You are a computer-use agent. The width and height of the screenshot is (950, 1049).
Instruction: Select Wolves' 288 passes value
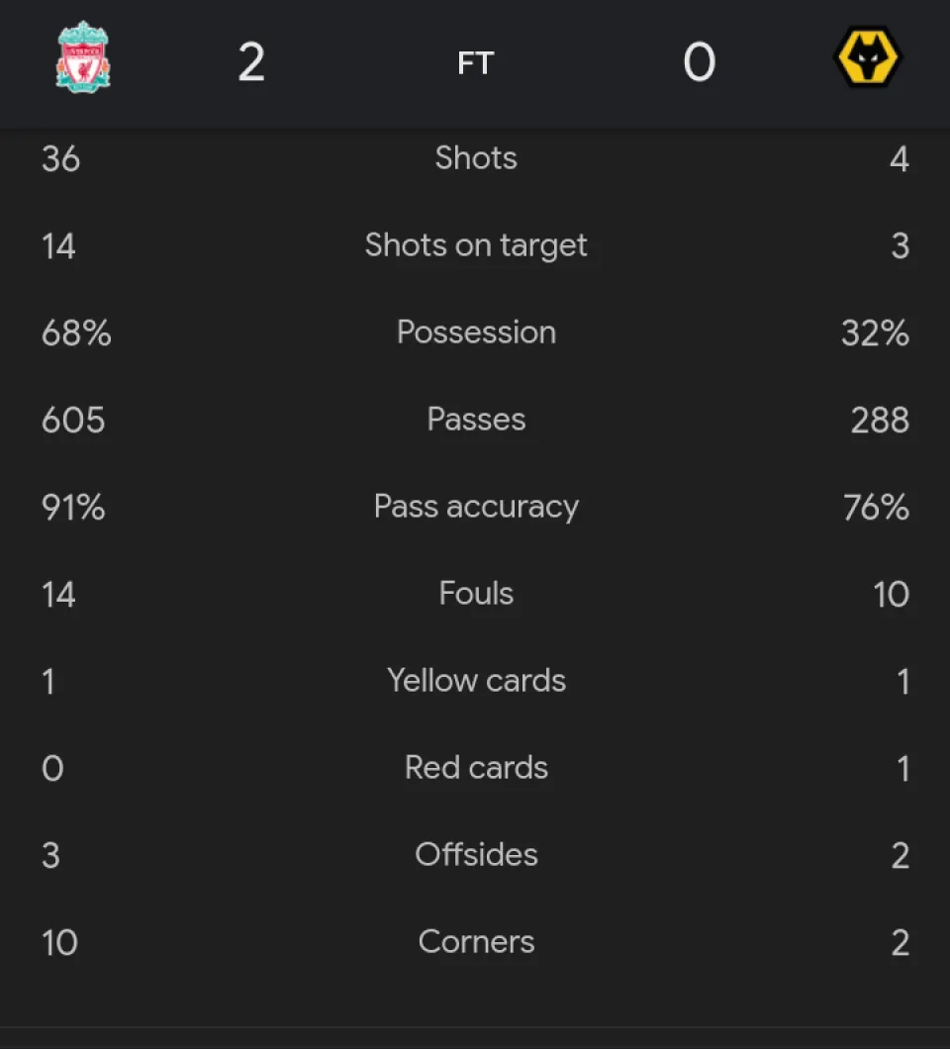879,420
